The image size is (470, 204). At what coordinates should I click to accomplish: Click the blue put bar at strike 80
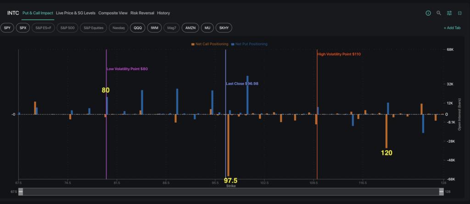click(x=107, y=106)
